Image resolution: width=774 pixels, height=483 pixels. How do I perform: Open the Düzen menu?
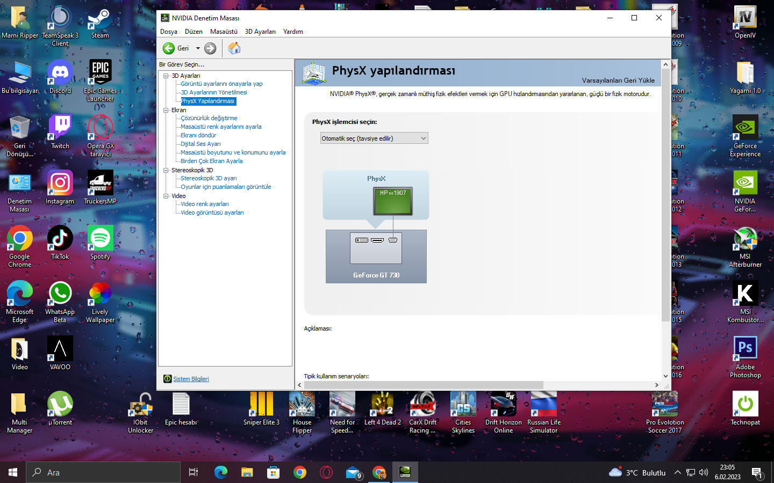193,32
